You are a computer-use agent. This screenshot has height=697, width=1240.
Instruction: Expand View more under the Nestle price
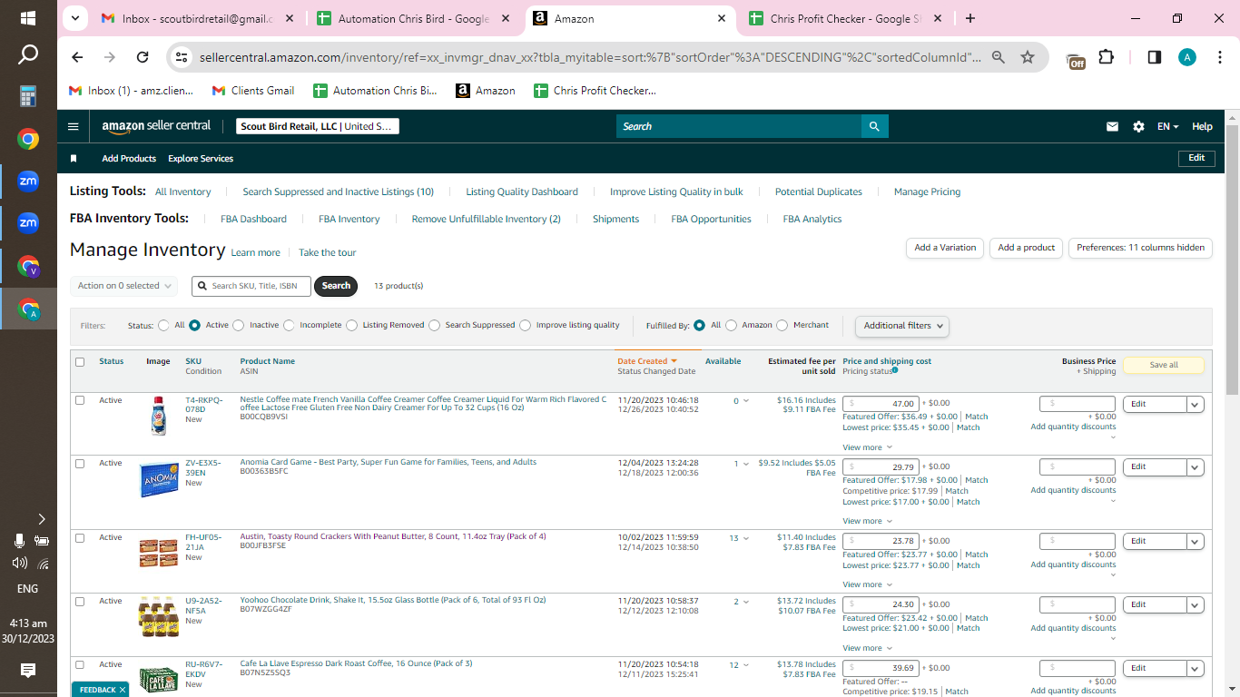(867, 447)
